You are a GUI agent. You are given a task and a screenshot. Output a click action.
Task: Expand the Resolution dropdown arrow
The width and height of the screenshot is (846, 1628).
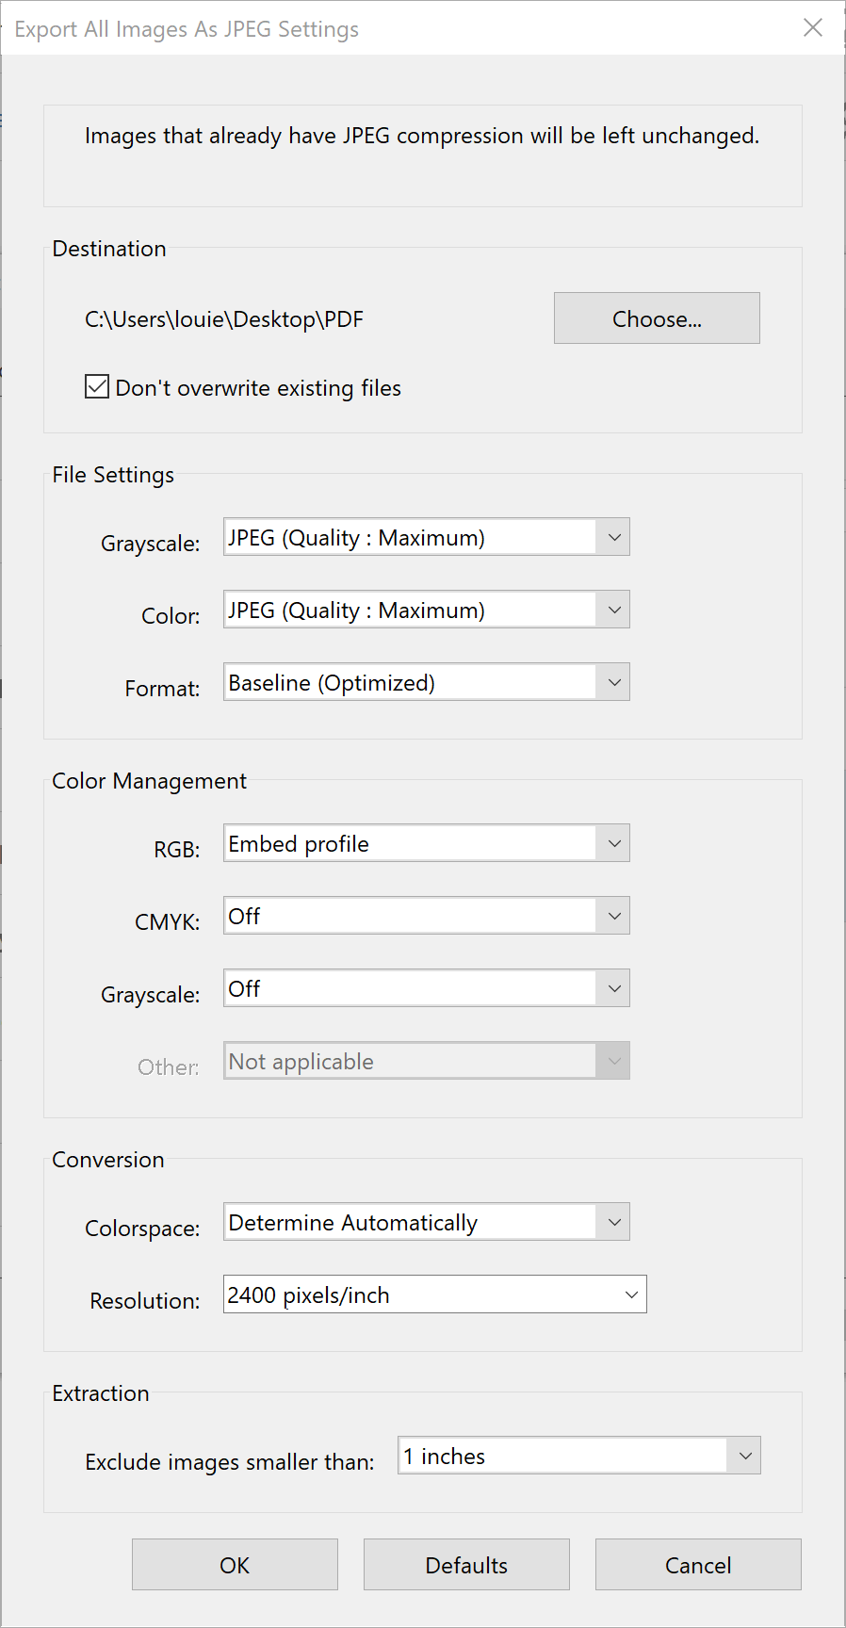[x=631, y=1294]
